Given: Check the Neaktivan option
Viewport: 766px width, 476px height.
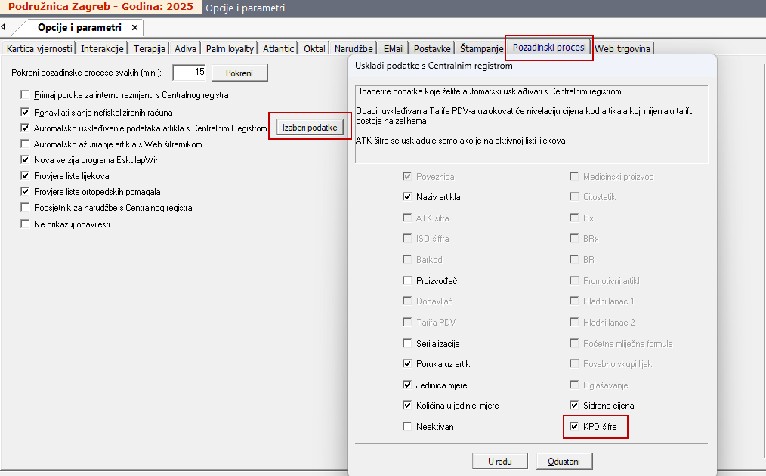Looking at the screenshot, I should [407, 427].
